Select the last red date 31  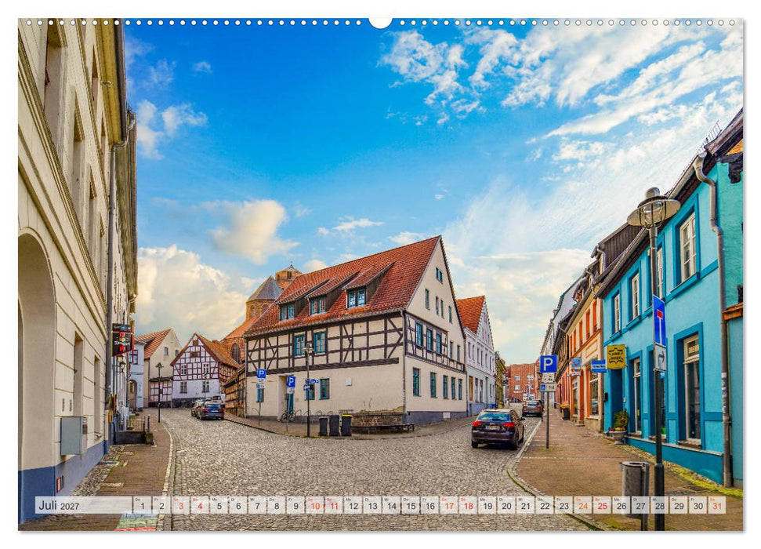click(x=717, y=505)
